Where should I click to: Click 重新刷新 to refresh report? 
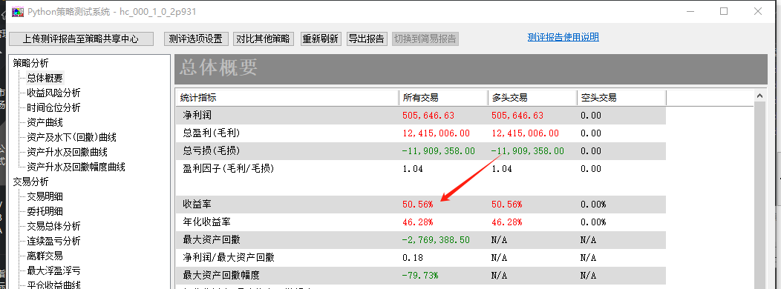click(321, 39)
